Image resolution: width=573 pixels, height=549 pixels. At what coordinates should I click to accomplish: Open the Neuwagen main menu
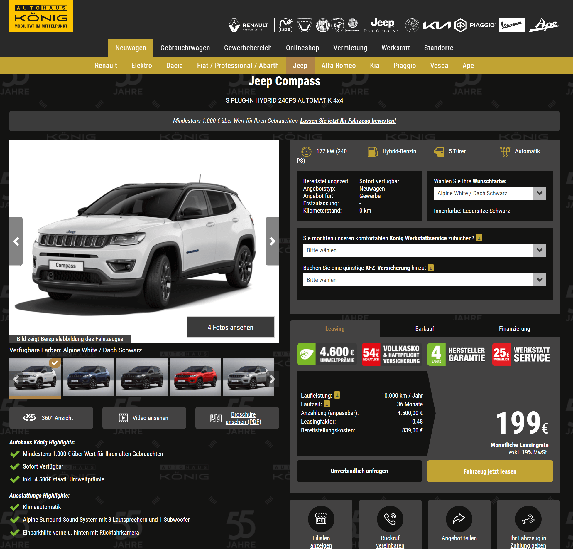point(131,48)
